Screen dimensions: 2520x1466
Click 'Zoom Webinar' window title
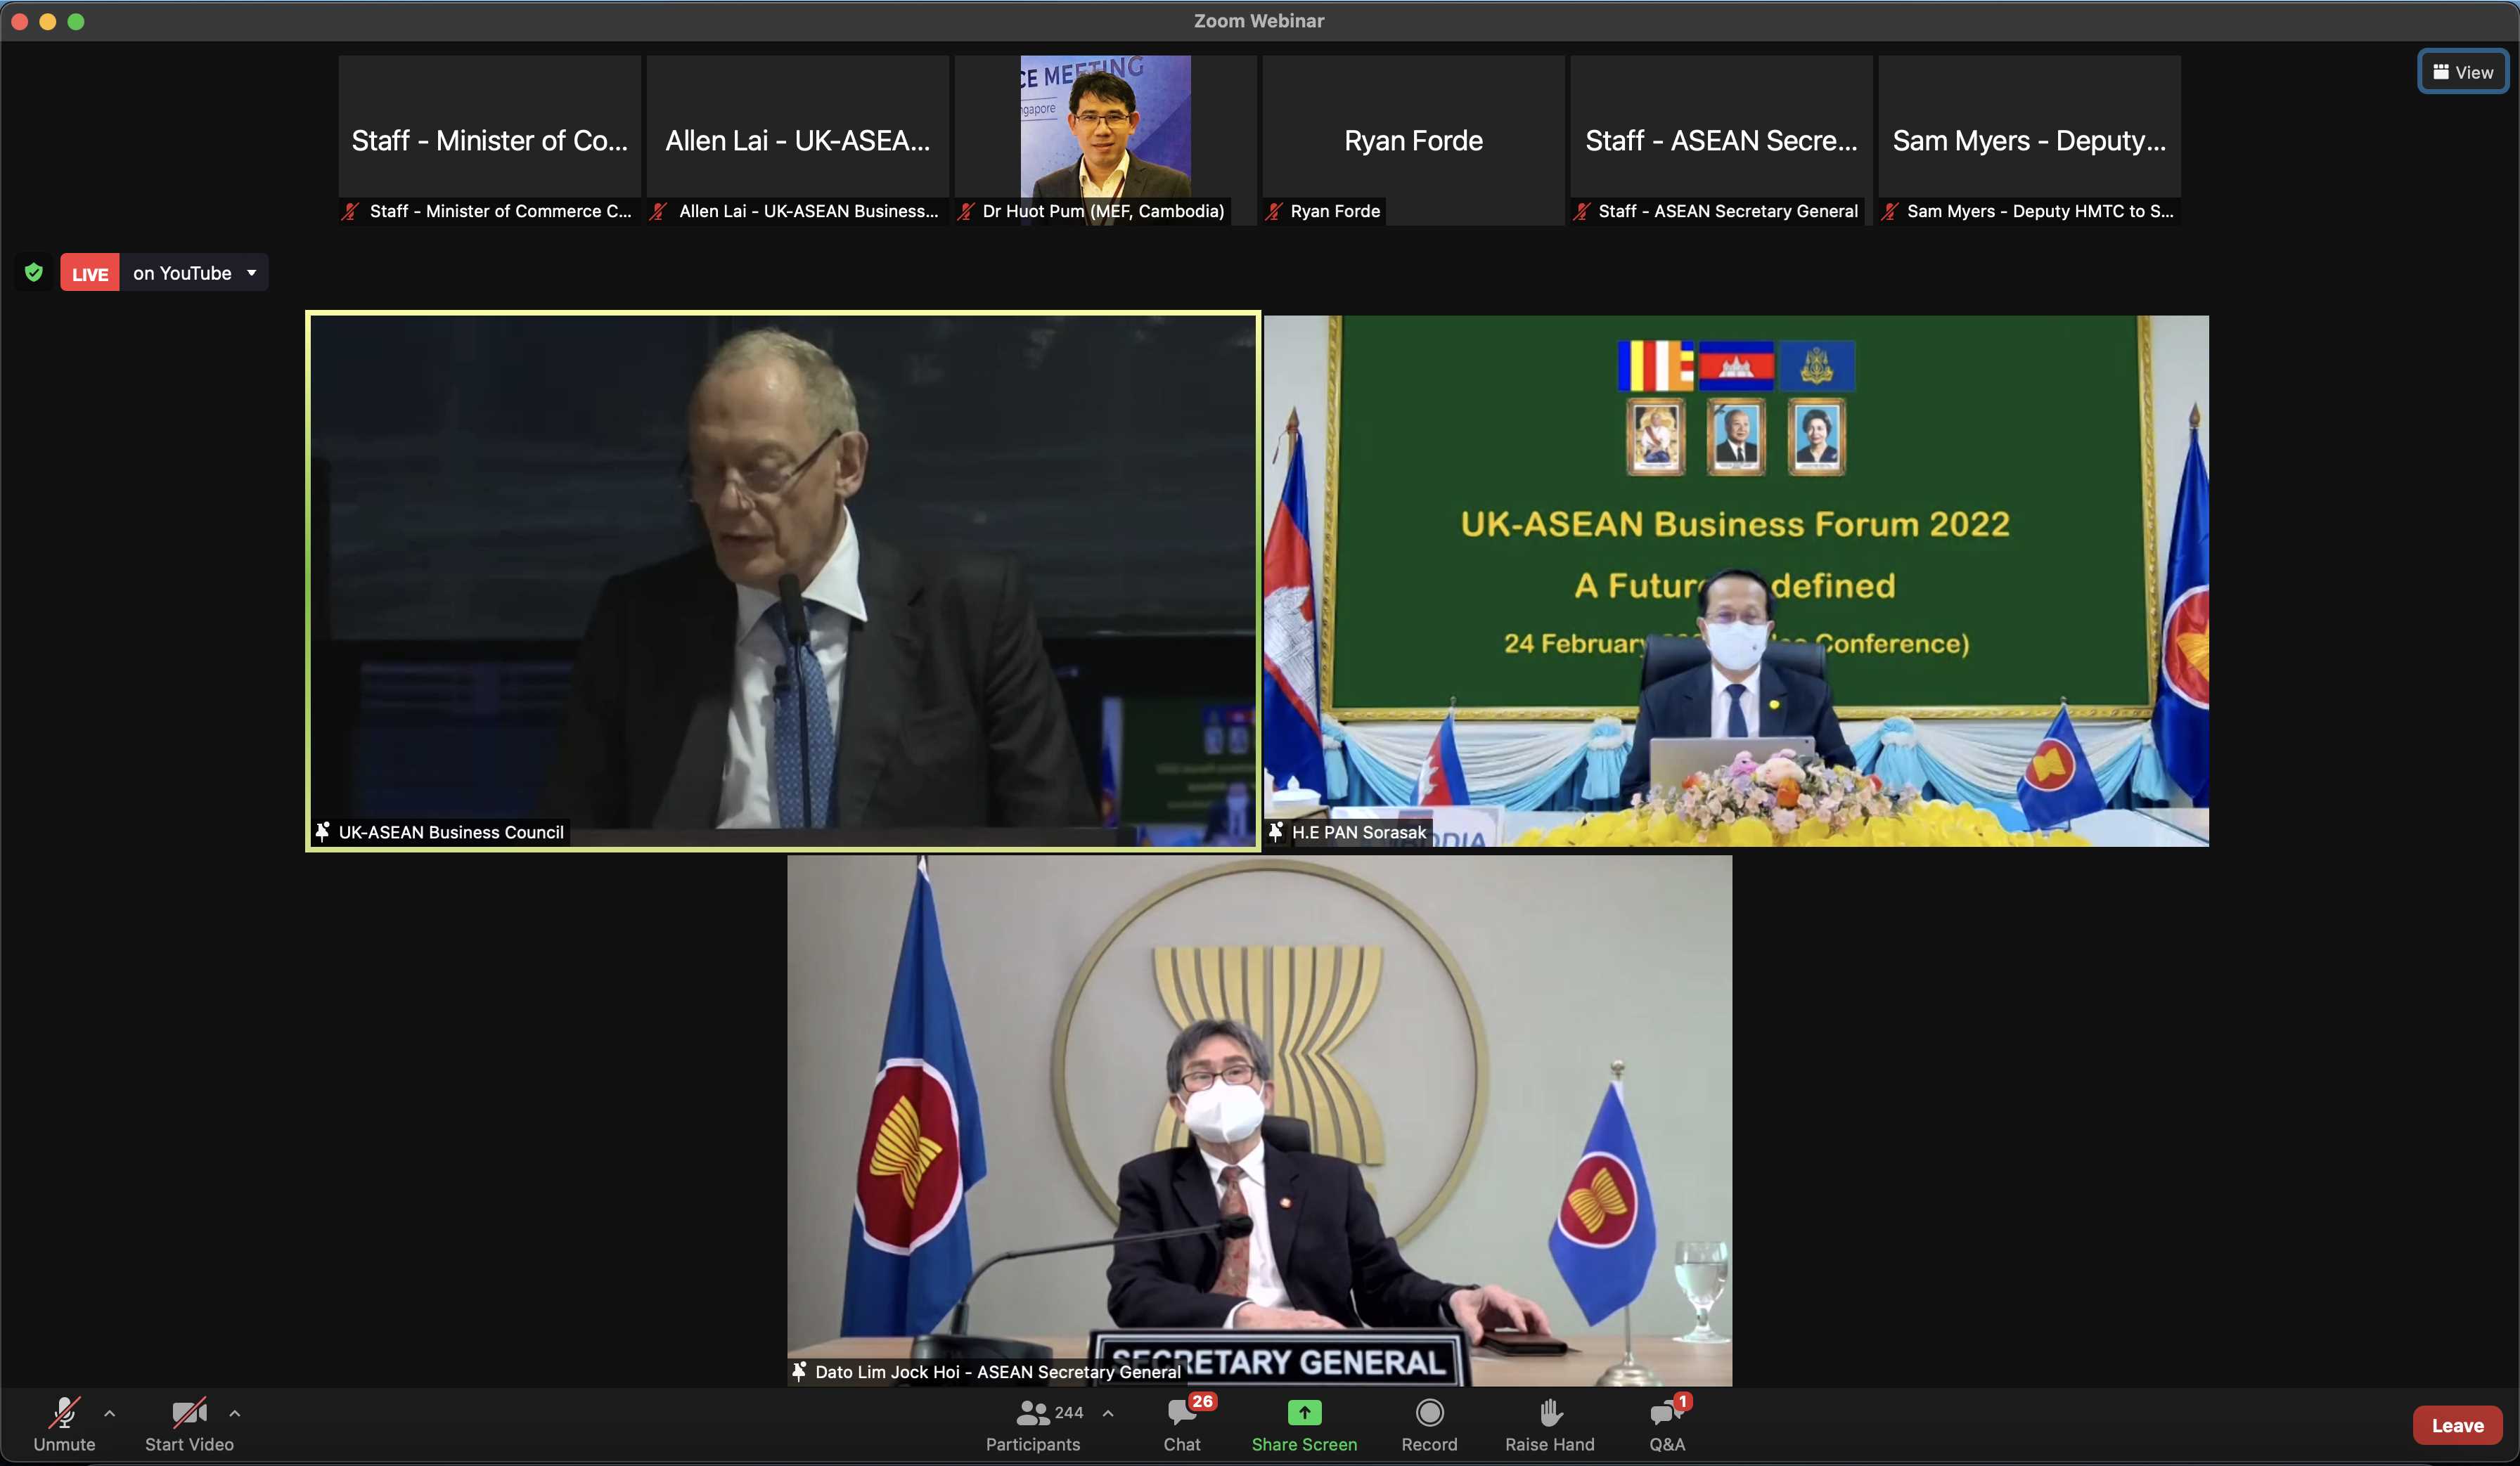click(x=1259, y=20)
